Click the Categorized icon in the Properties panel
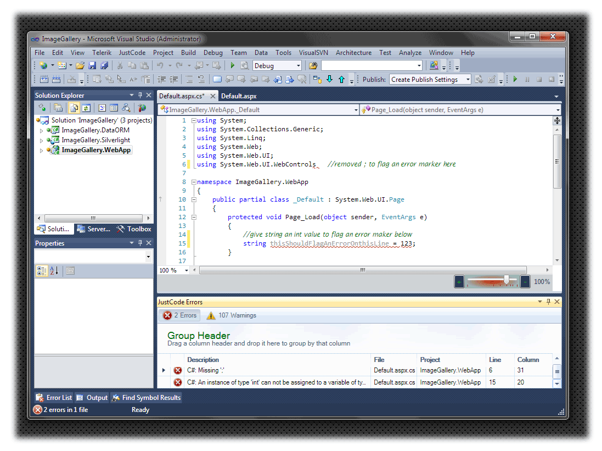 (x=42, y=270)
